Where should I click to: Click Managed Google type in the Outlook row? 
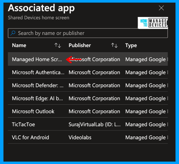coord(147,111)
